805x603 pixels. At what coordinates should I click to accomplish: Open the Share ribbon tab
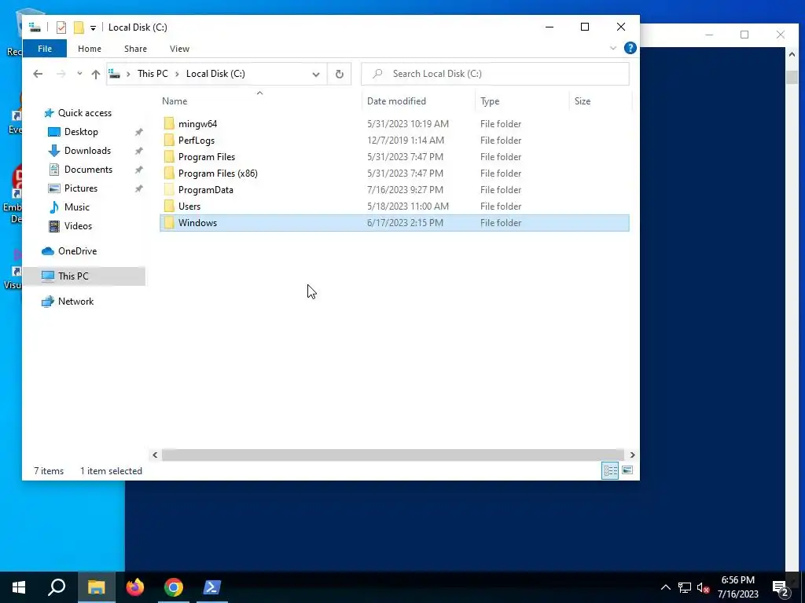(x=135, y=49)
